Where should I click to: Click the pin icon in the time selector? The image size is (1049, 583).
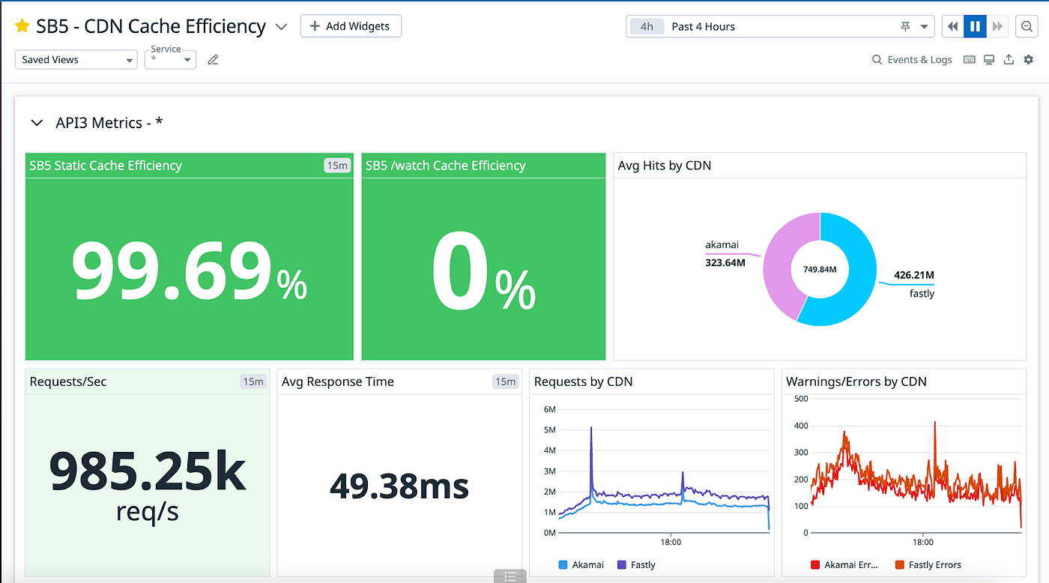905,26
